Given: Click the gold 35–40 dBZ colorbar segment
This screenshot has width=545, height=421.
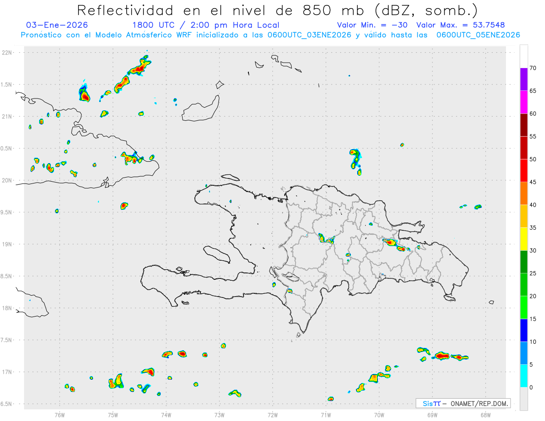Looking at the screenshot, I should pos(524,216).
